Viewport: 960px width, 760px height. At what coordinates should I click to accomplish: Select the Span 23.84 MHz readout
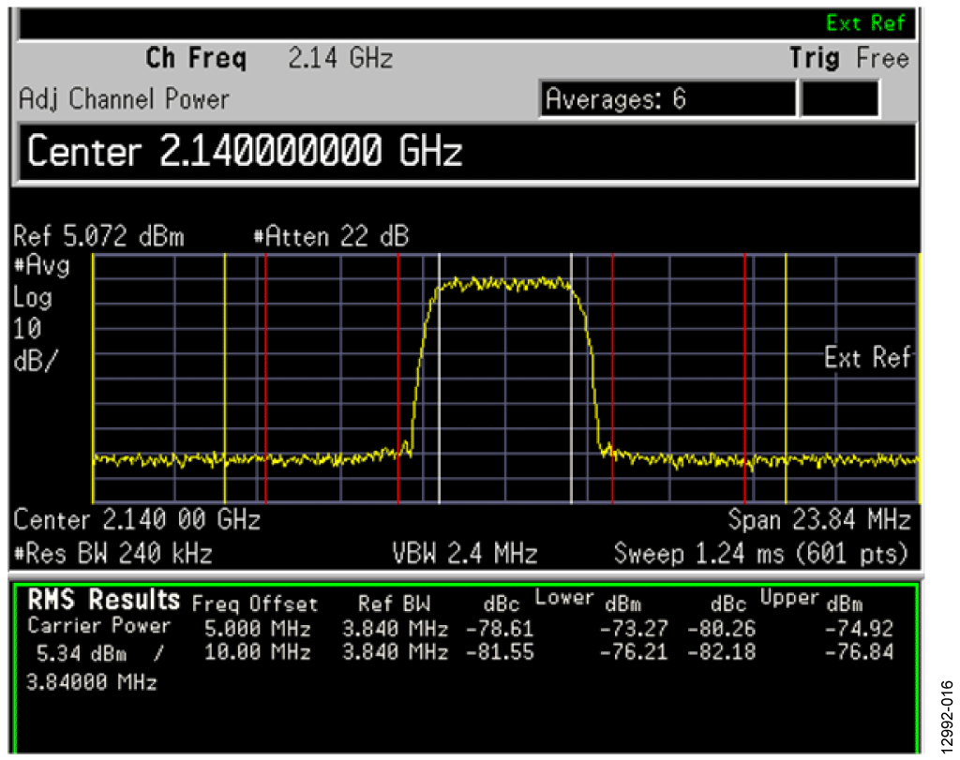coord(818,519)
